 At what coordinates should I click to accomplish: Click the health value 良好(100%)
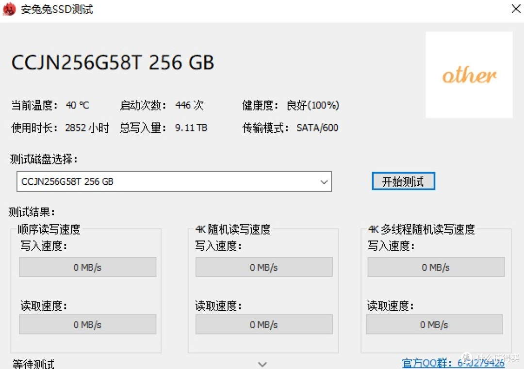[x=313, y=106]
